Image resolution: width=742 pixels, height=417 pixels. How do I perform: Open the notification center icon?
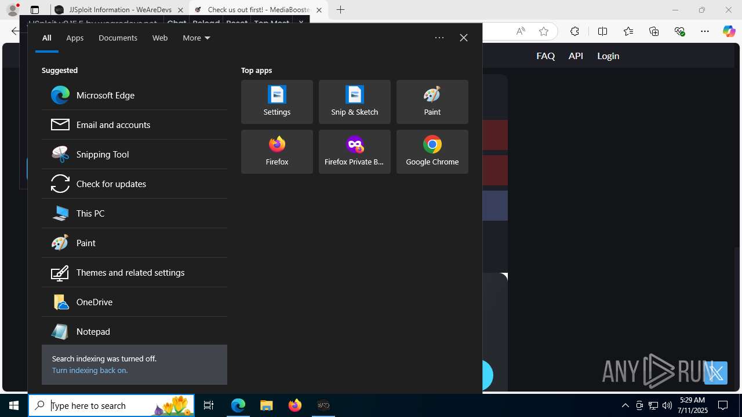pos(723,405)
